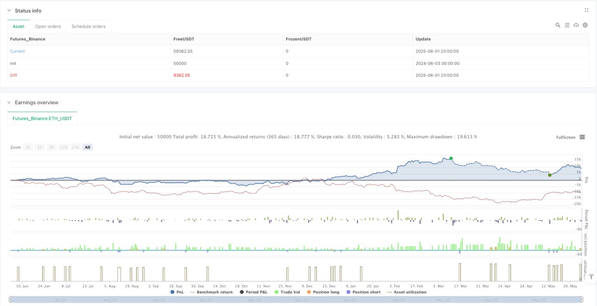Open the settings gear icon
The height and width of the screenshot is (306, 597).
click(x=585, y=25)
